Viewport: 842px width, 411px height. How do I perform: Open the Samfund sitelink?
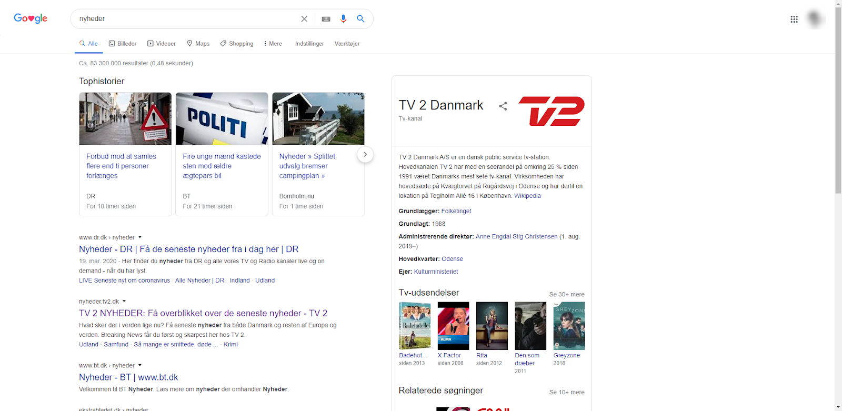(116, 345)
